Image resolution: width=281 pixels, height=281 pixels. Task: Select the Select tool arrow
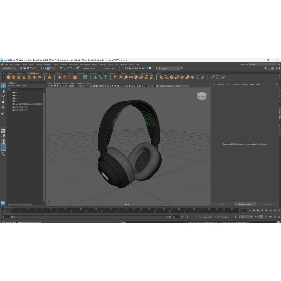3,86
